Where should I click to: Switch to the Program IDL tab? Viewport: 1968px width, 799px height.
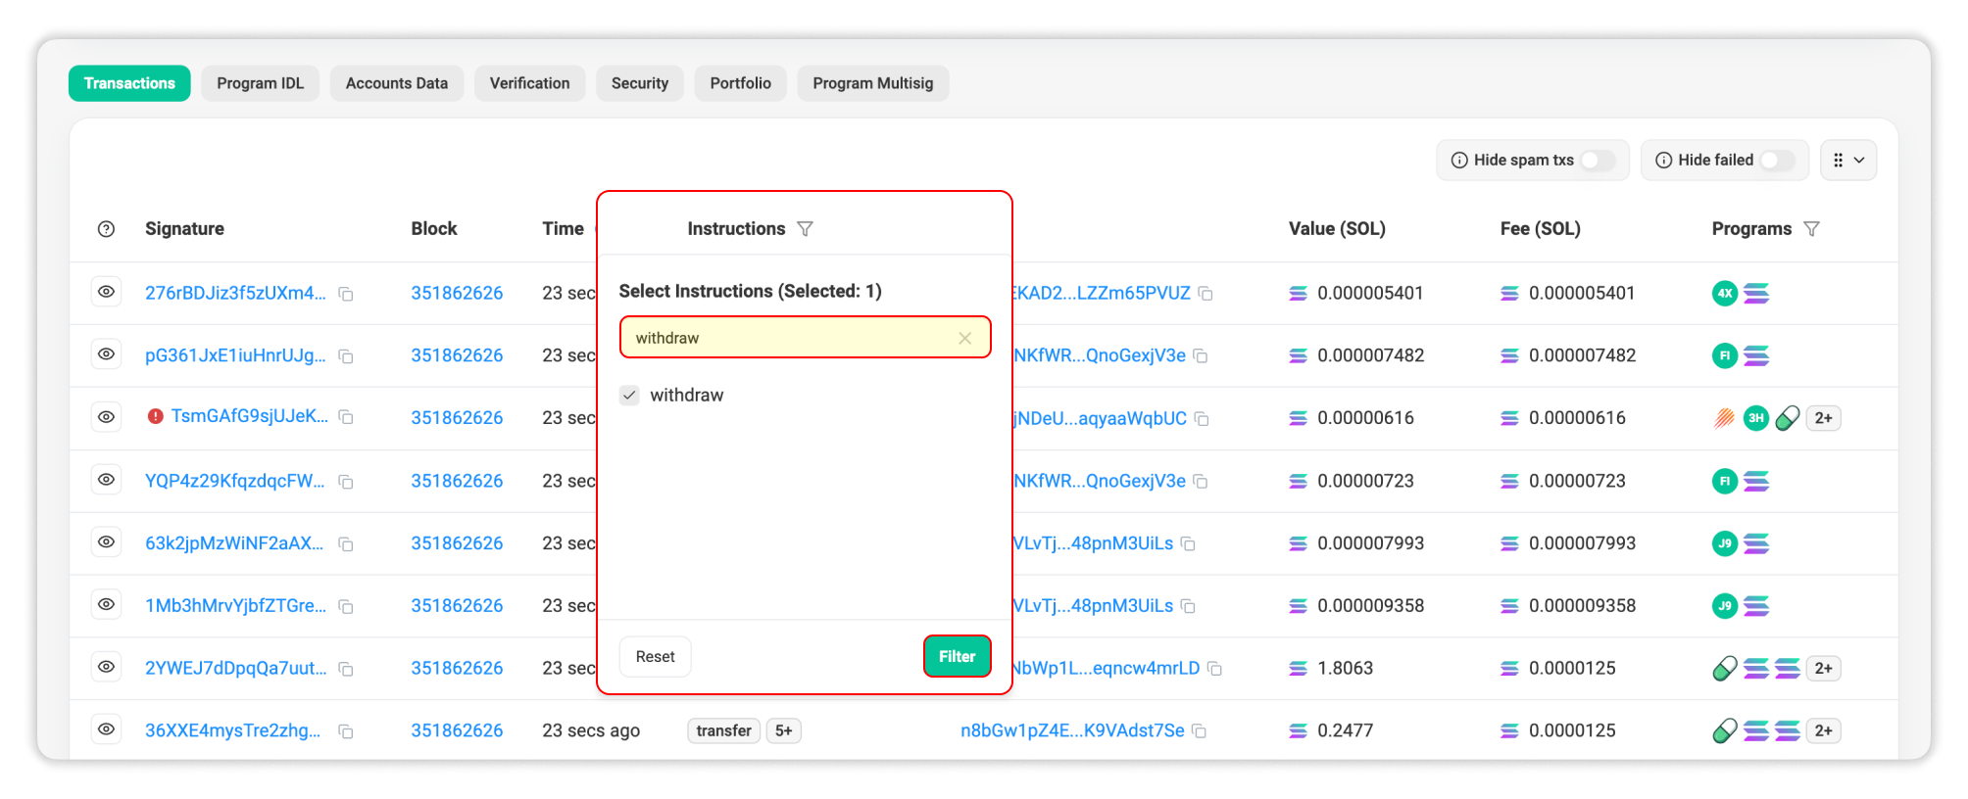(x=260, y=84)
